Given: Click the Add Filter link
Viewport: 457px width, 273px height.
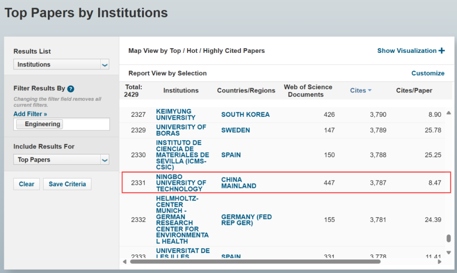Looking at the screenshot, I should click(30, 114).
